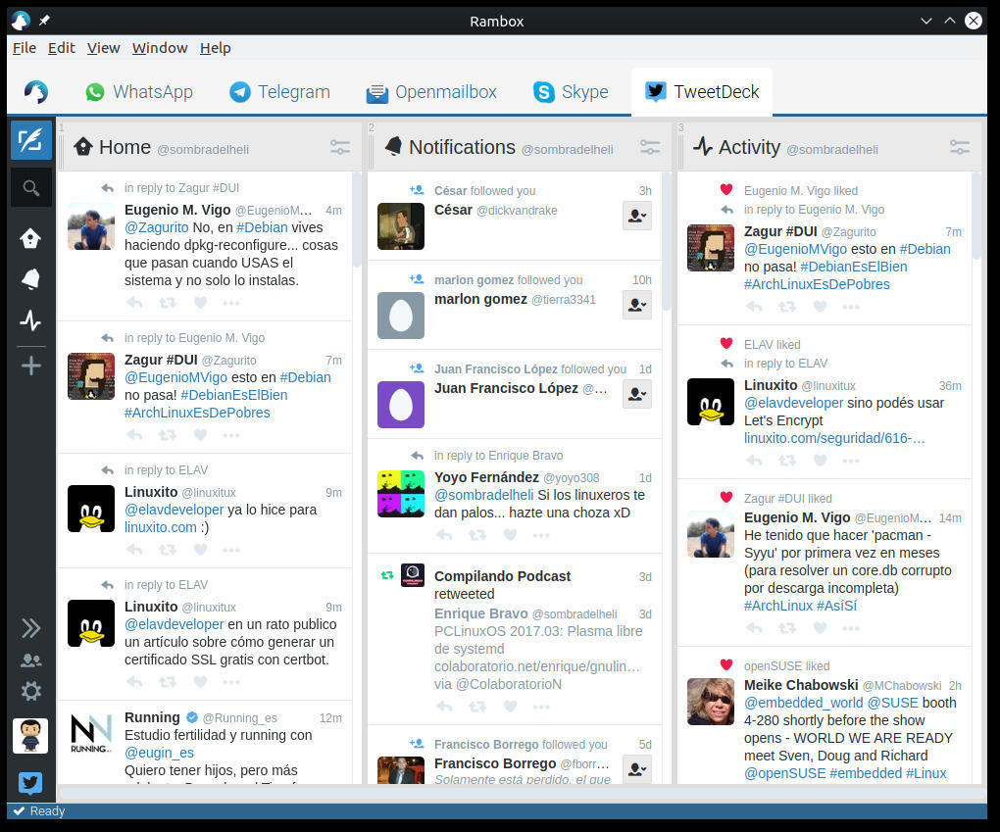This screenshot has width=1000, height=832.
Task: Retweet Eugenio M. Vigo's dpkg-reconfigure tweet
Action: click(x=168, y=303)
